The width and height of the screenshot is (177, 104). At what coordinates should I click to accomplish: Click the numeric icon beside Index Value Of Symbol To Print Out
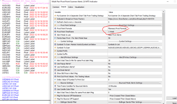(55, 80)
